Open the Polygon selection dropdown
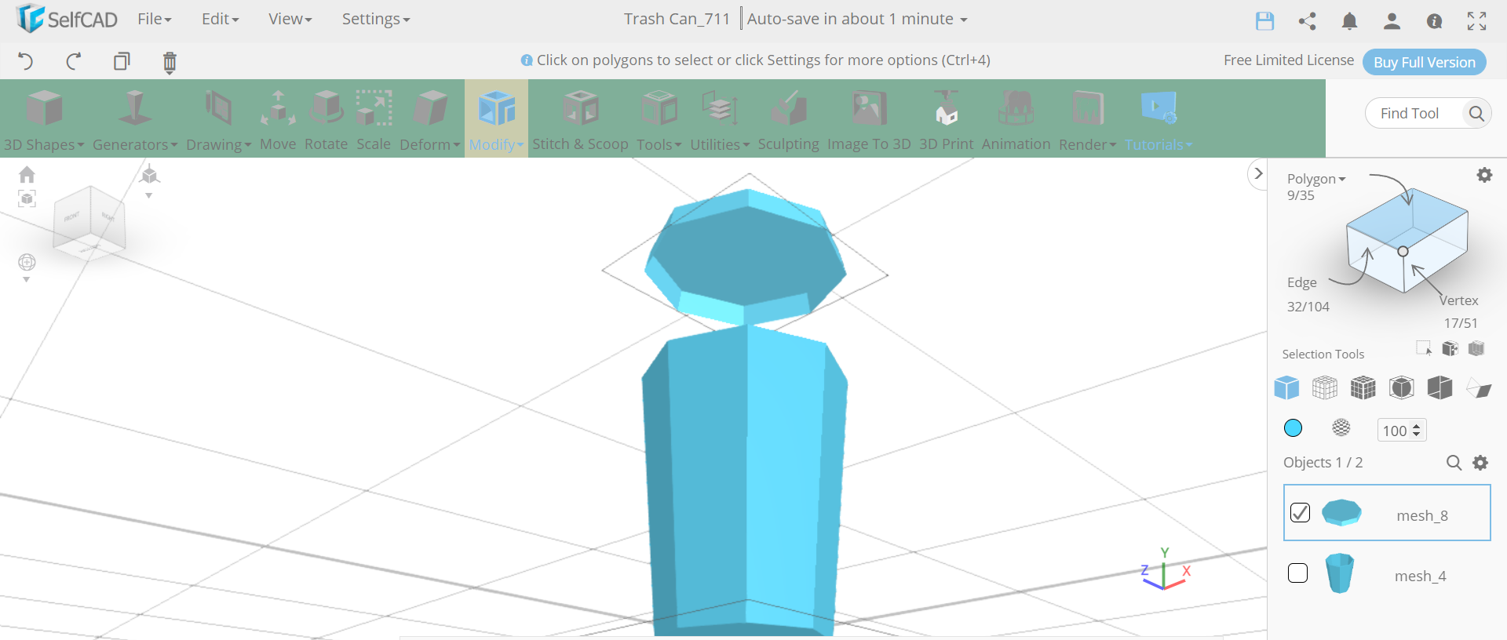 click(x=1316, y=179)
